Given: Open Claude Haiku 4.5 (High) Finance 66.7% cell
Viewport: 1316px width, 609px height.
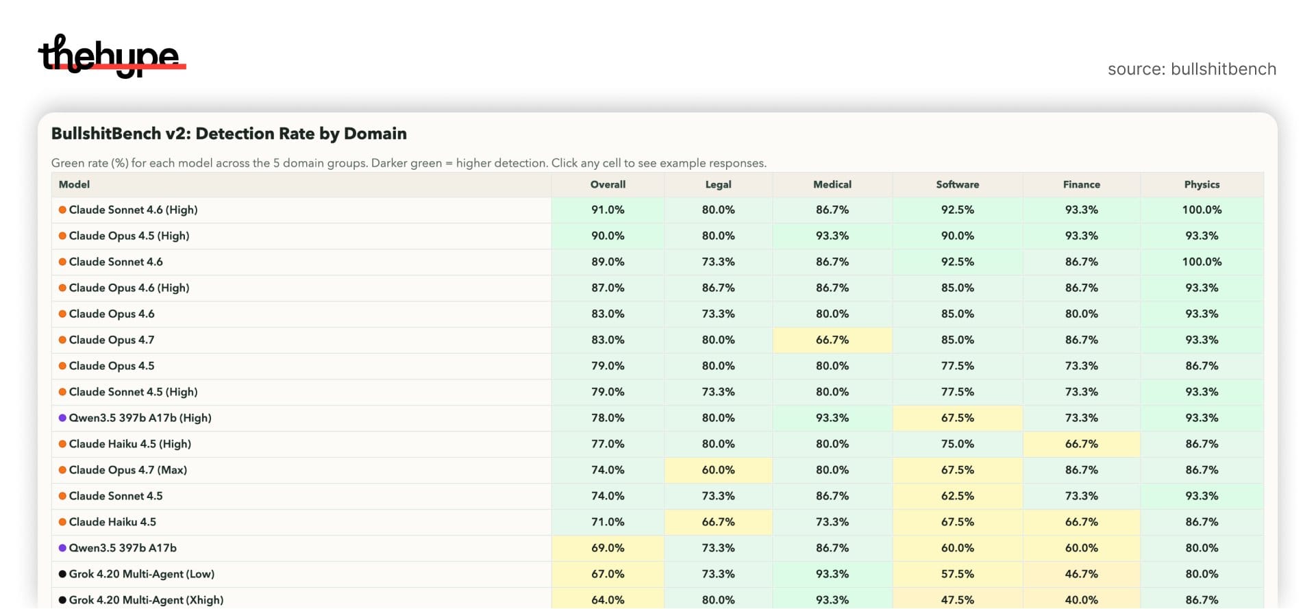Looking at the screenshot, I should pos(1081,445).
